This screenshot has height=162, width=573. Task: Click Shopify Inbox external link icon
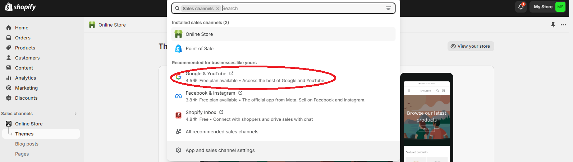pos(221,112)
